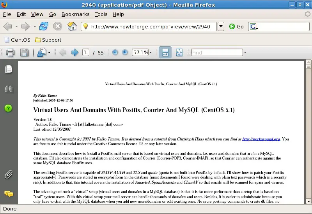Click the 57.1% zoom field
Viewport: 312px width, 214px height.
[x=140, y=53]
